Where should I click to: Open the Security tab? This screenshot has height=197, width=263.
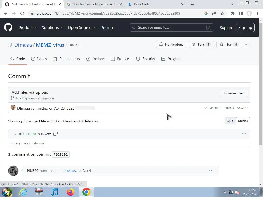tap(146, 59)
